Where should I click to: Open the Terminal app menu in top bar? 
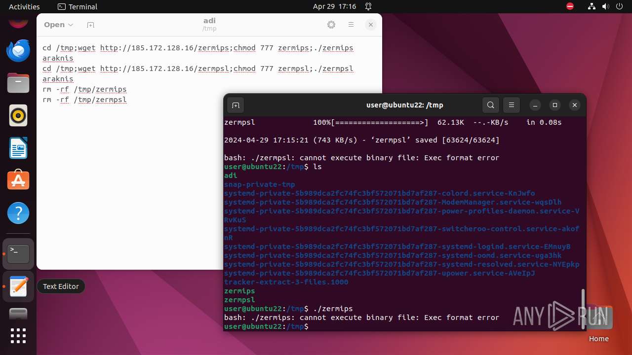[78, 6]
